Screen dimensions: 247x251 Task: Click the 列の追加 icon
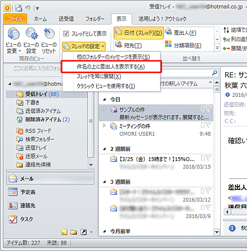[226, 39]
